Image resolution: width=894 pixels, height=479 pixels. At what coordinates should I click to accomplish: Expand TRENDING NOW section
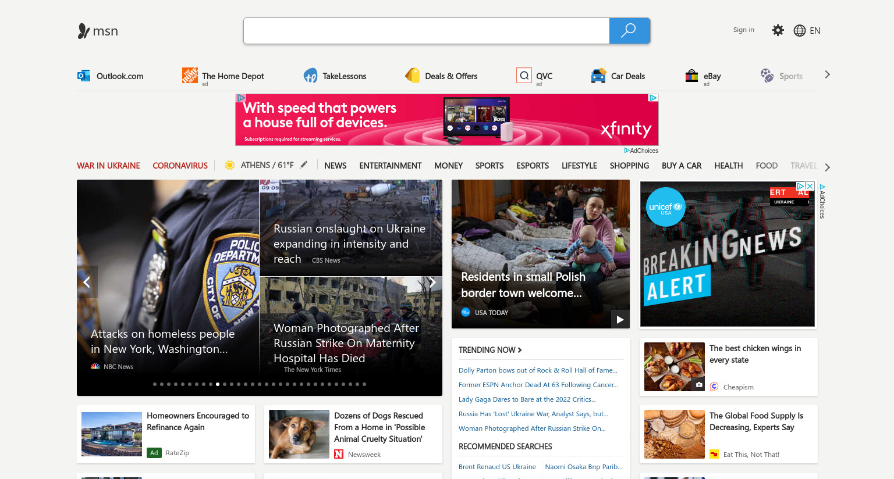[x=490, y=350]
